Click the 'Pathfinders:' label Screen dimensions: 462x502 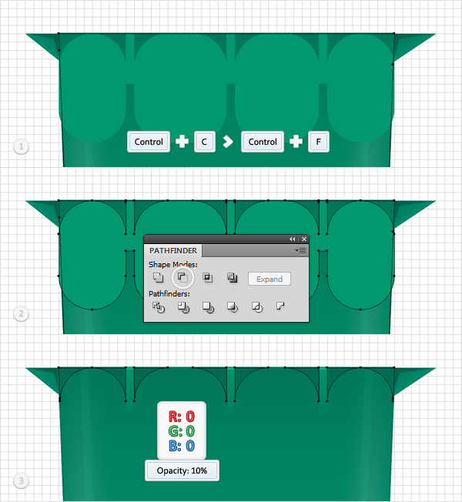tap(169, 293)
